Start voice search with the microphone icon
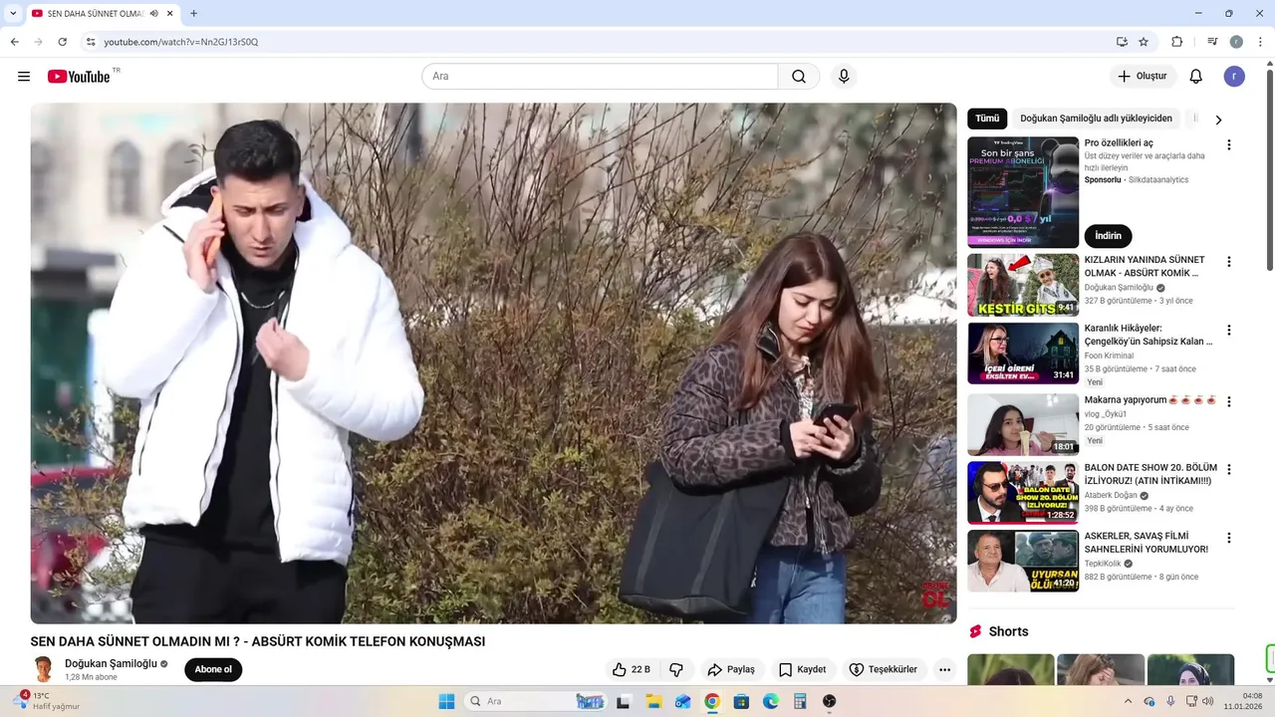Viewport: 1275px width, 717px height. (844, 77)
